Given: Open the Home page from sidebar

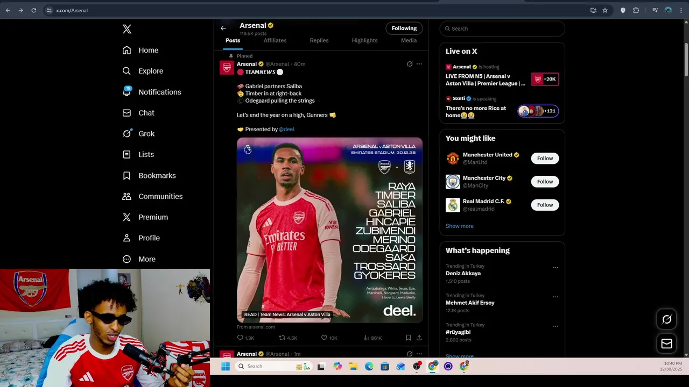Looking at the screenshot, I should tap(140, 50).
